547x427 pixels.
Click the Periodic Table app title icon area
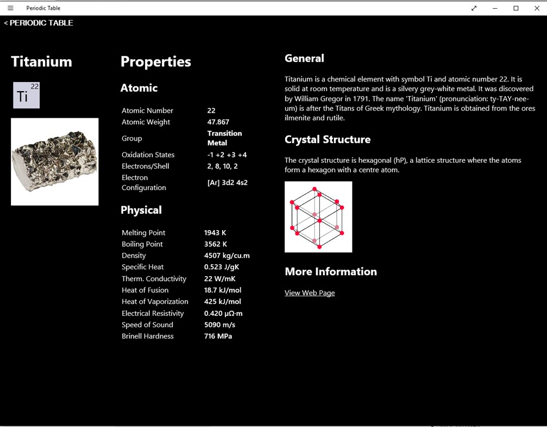point(43,8)
